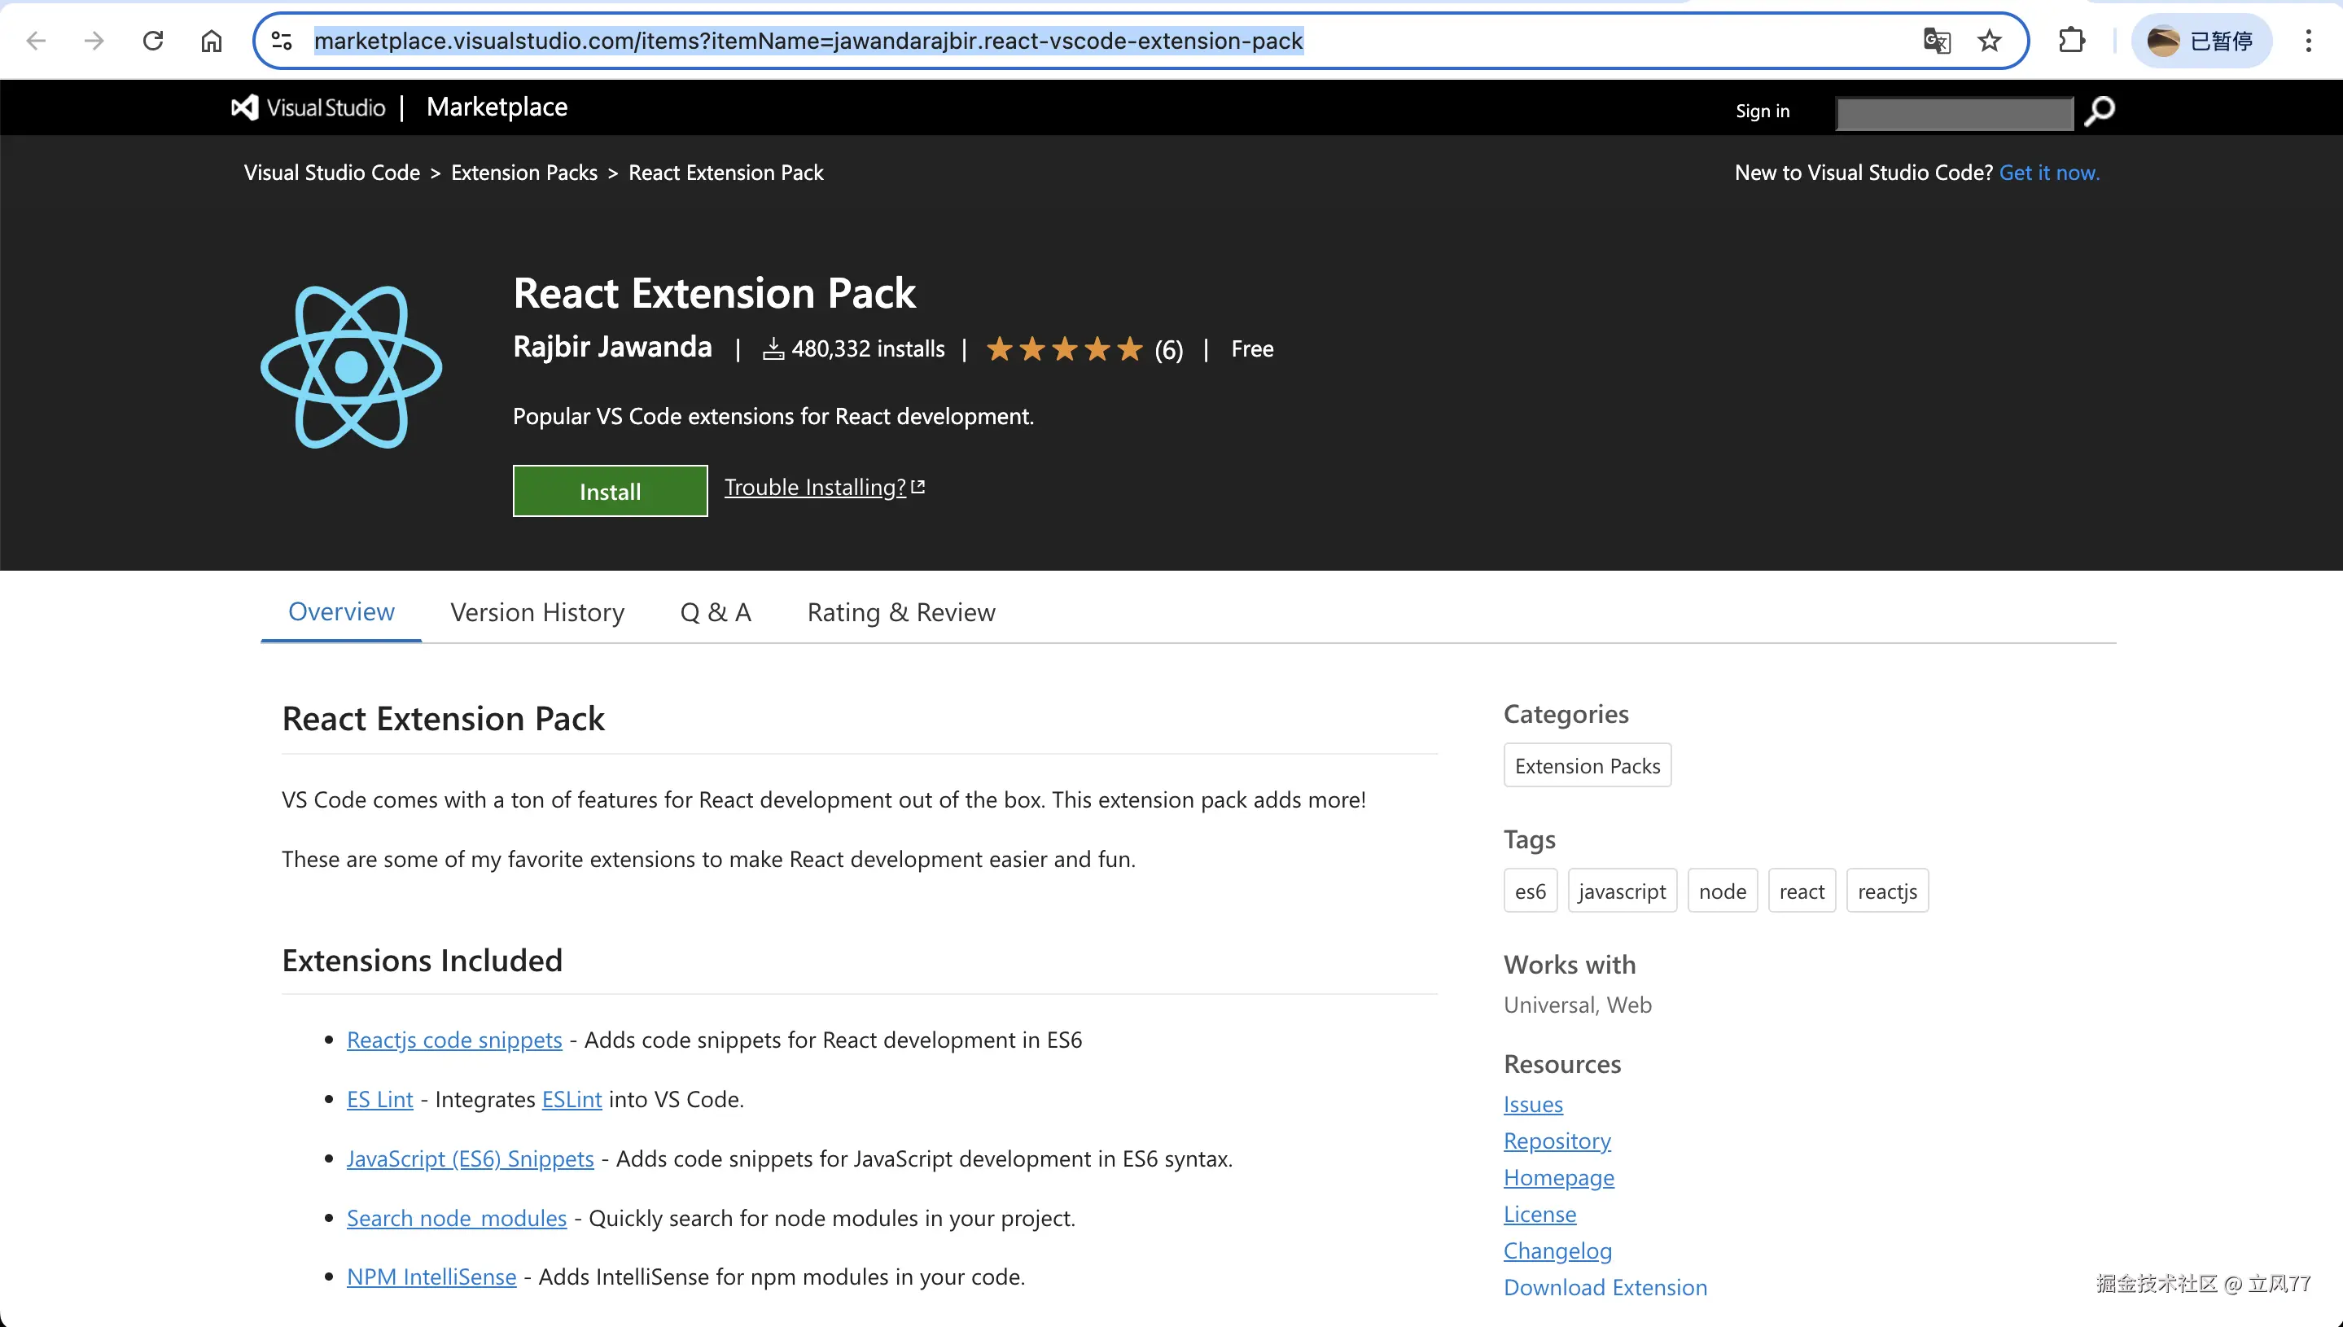2343x1327 pixels.
Task: Click the browser home icon
Action: [212, 41]
